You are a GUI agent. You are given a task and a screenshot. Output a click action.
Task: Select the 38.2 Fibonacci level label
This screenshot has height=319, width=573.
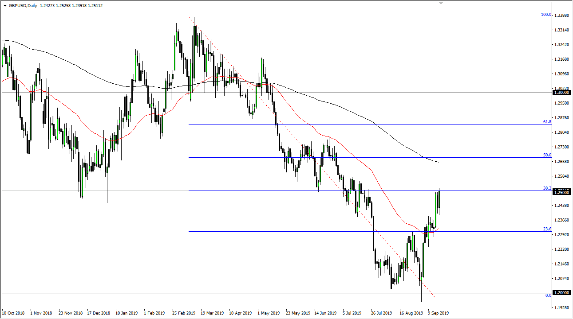pos(547,188)
